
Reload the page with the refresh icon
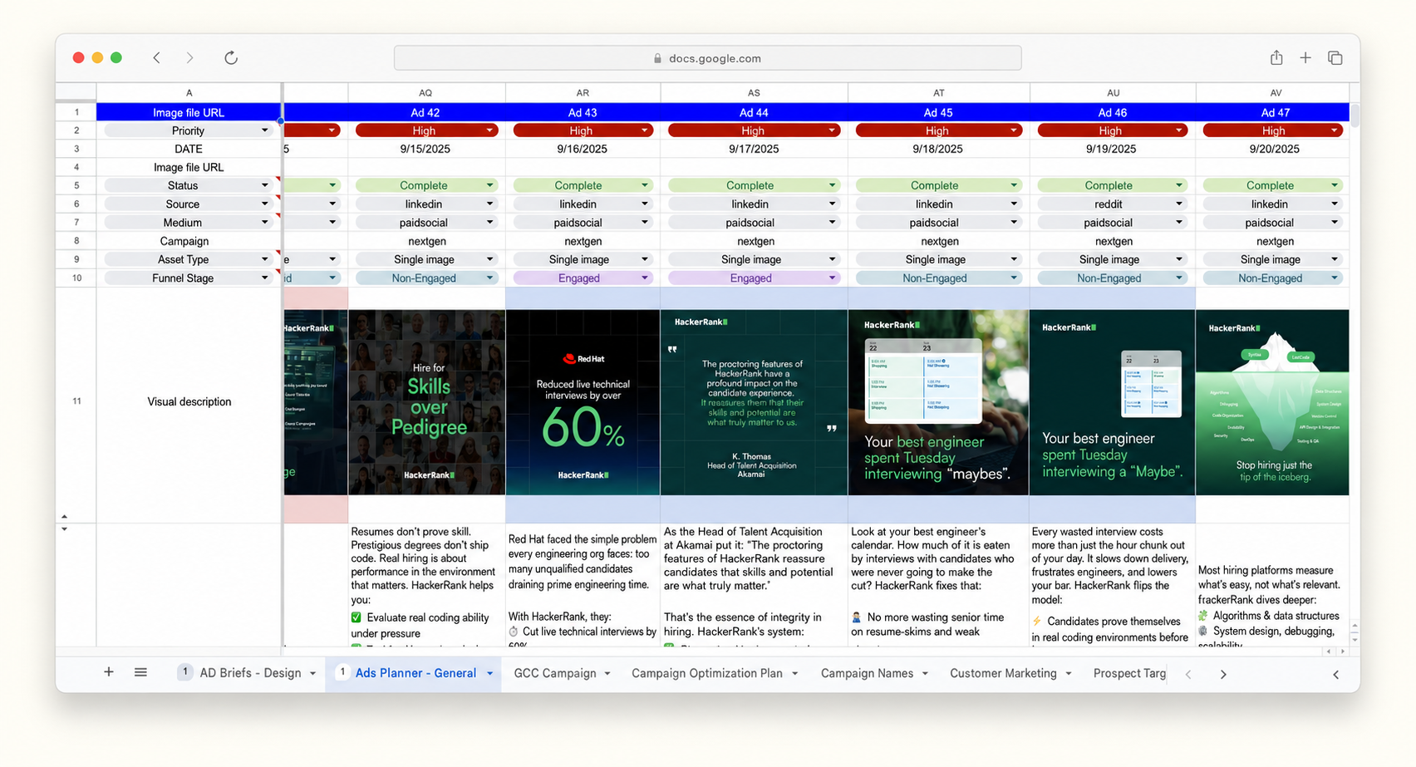coord(231,57)
